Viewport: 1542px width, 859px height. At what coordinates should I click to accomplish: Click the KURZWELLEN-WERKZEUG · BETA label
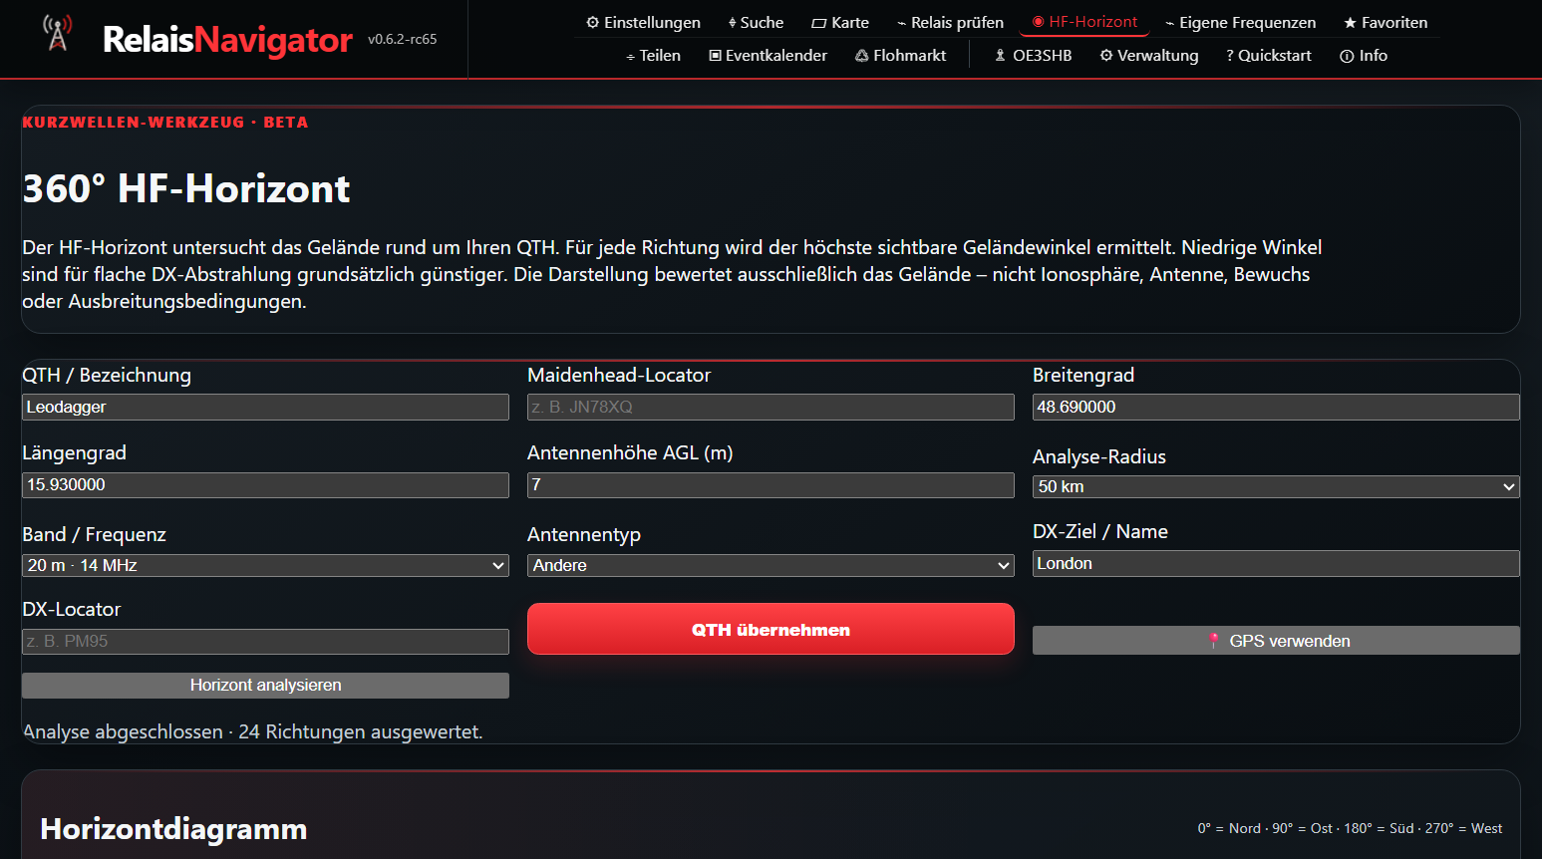click(x=165, y=123)
